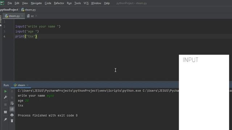Image resolution: width=232 pixels, height=130 pixels.
Task: Click the print console output icon
Action: (x=12, y=115)
